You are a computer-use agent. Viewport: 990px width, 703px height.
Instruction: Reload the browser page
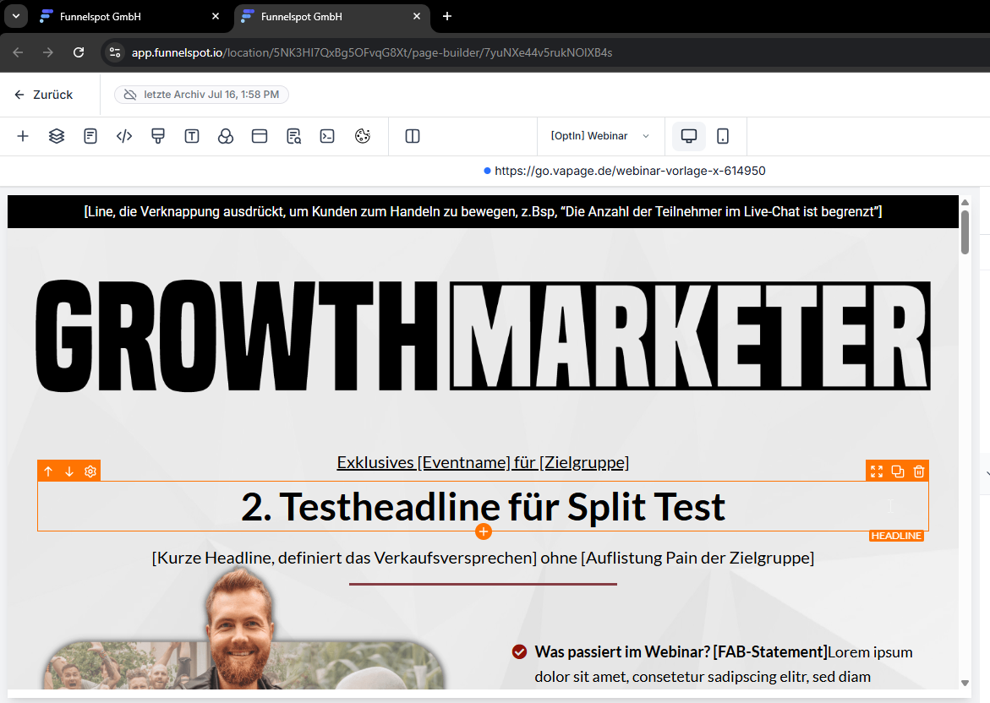point(79,52)
